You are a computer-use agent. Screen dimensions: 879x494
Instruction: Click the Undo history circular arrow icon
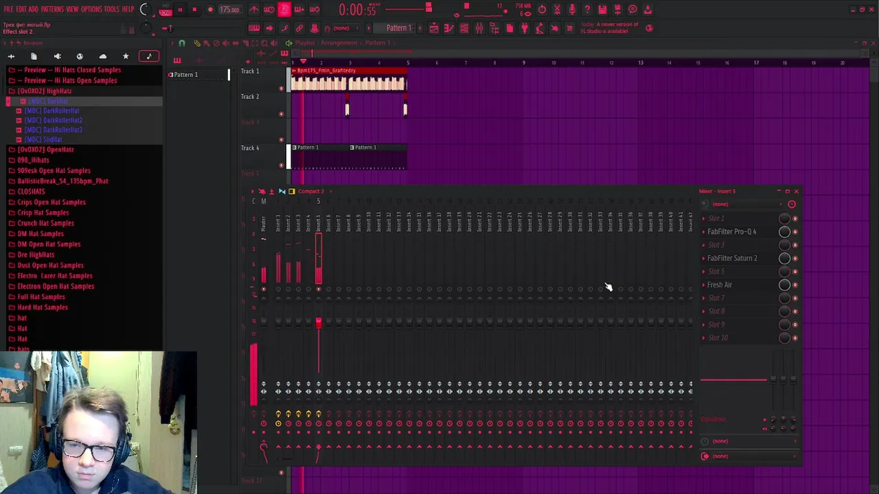(x=542, y=10)
